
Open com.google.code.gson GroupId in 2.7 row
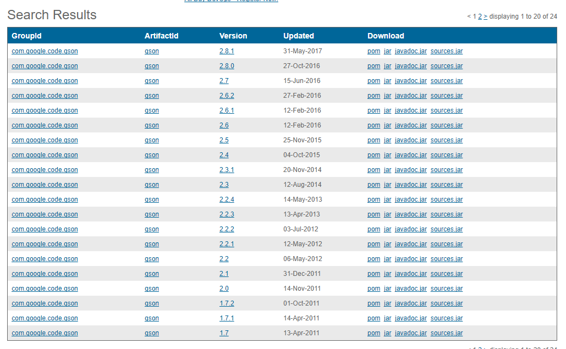pyautogui.click(x=45, y=81)
